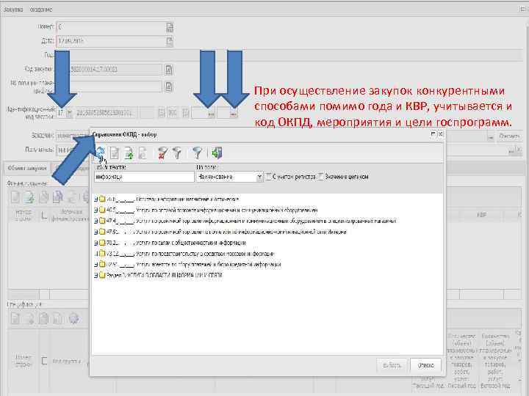Click the Дата input field
The image size is (529, 396).
coord(112,41)
